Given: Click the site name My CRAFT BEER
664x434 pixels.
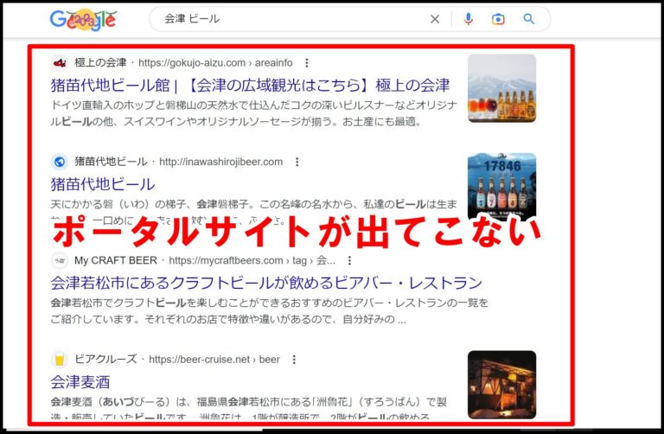Looking at the screenshot, I should click(x=116, y=260).
